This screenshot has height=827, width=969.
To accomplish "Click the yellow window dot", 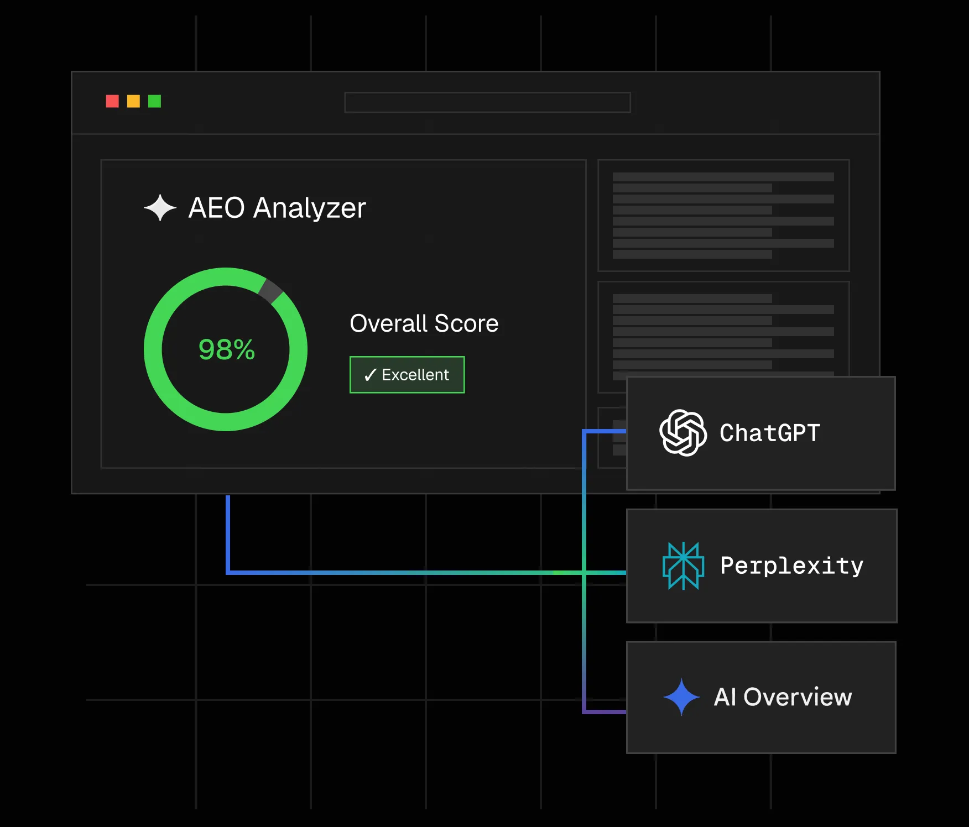I will (x=133, y=101).
